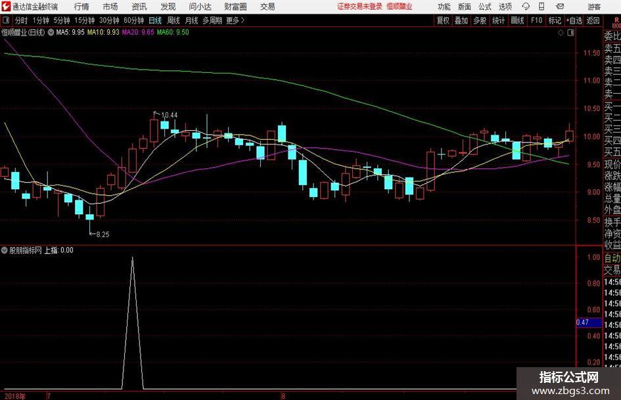This screenshot has width=621, height=400.
Task: Open the 资讯 menu
Action: click(139, 7)
